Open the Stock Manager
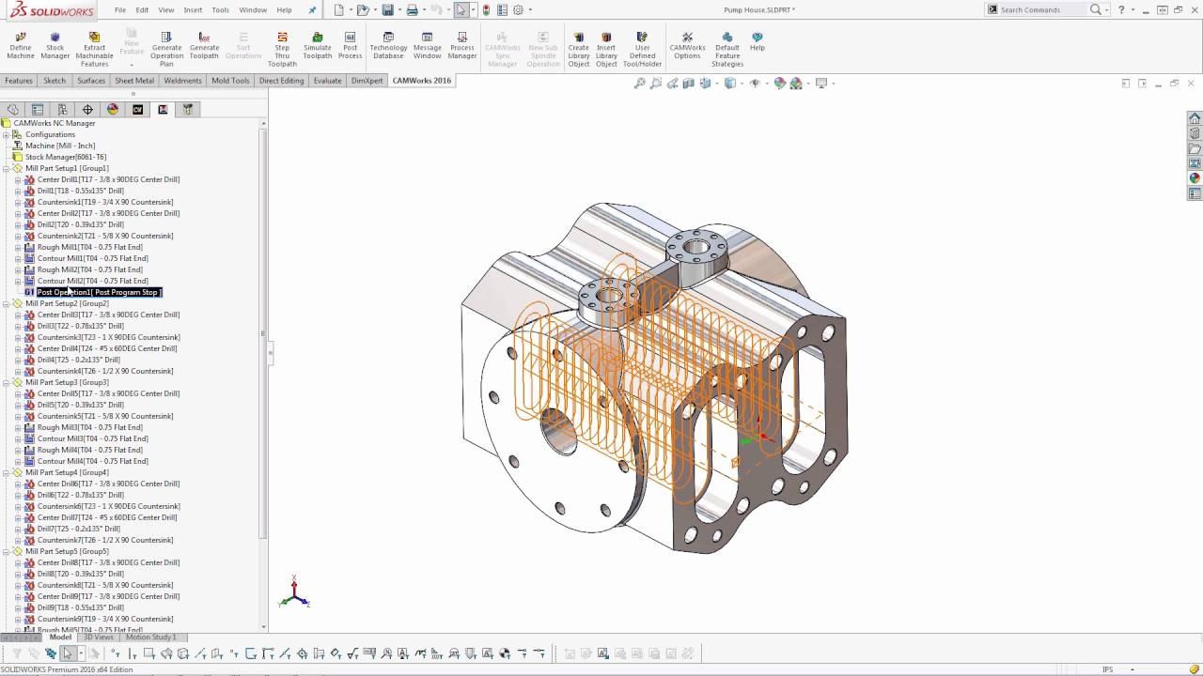This screenshot has height=676, width=1203. (x=55, y=47)
